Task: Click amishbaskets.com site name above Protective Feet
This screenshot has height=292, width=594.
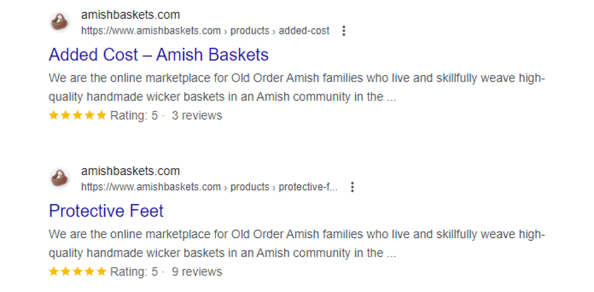Action: coord(130,171)
